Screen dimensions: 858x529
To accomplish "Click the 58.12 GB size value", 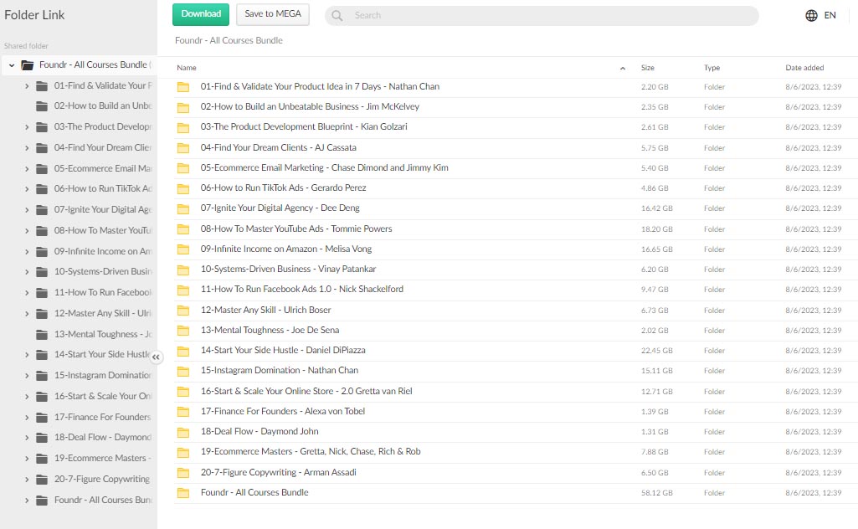I will [x=656, y=493].
